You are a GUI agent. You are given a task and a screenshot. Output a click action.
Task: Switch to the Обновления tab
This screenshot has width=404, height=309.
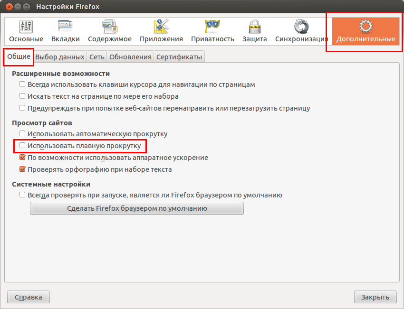click(130, 57)
